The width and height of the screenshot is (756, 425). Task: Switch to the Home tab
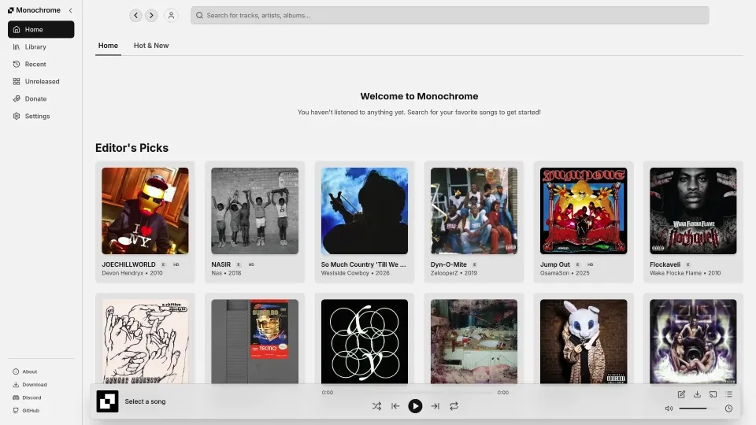108,46
